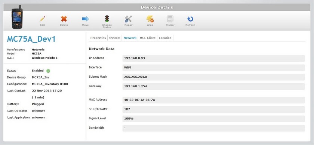Open the System tab

tap(115, 38)
